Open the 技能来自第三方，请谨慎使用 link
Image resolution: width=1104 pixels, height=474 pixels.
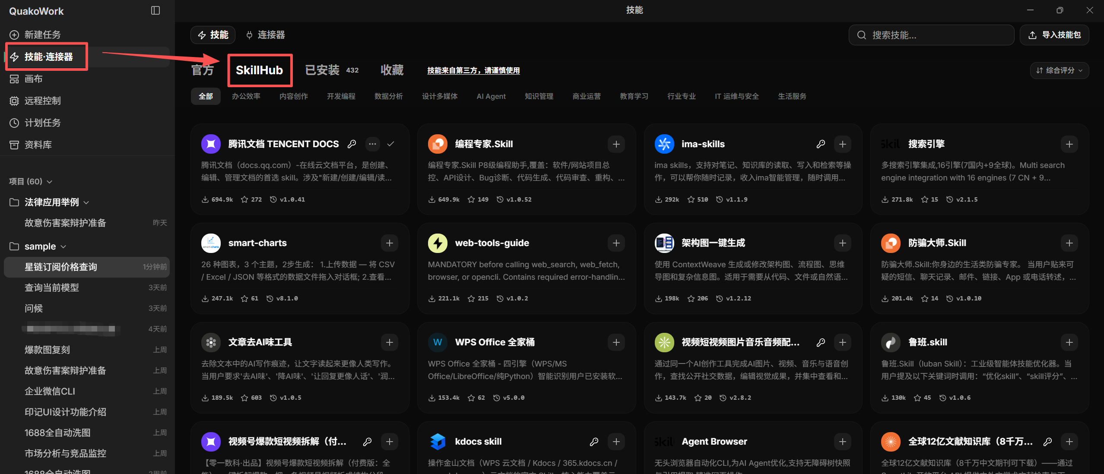473,71
